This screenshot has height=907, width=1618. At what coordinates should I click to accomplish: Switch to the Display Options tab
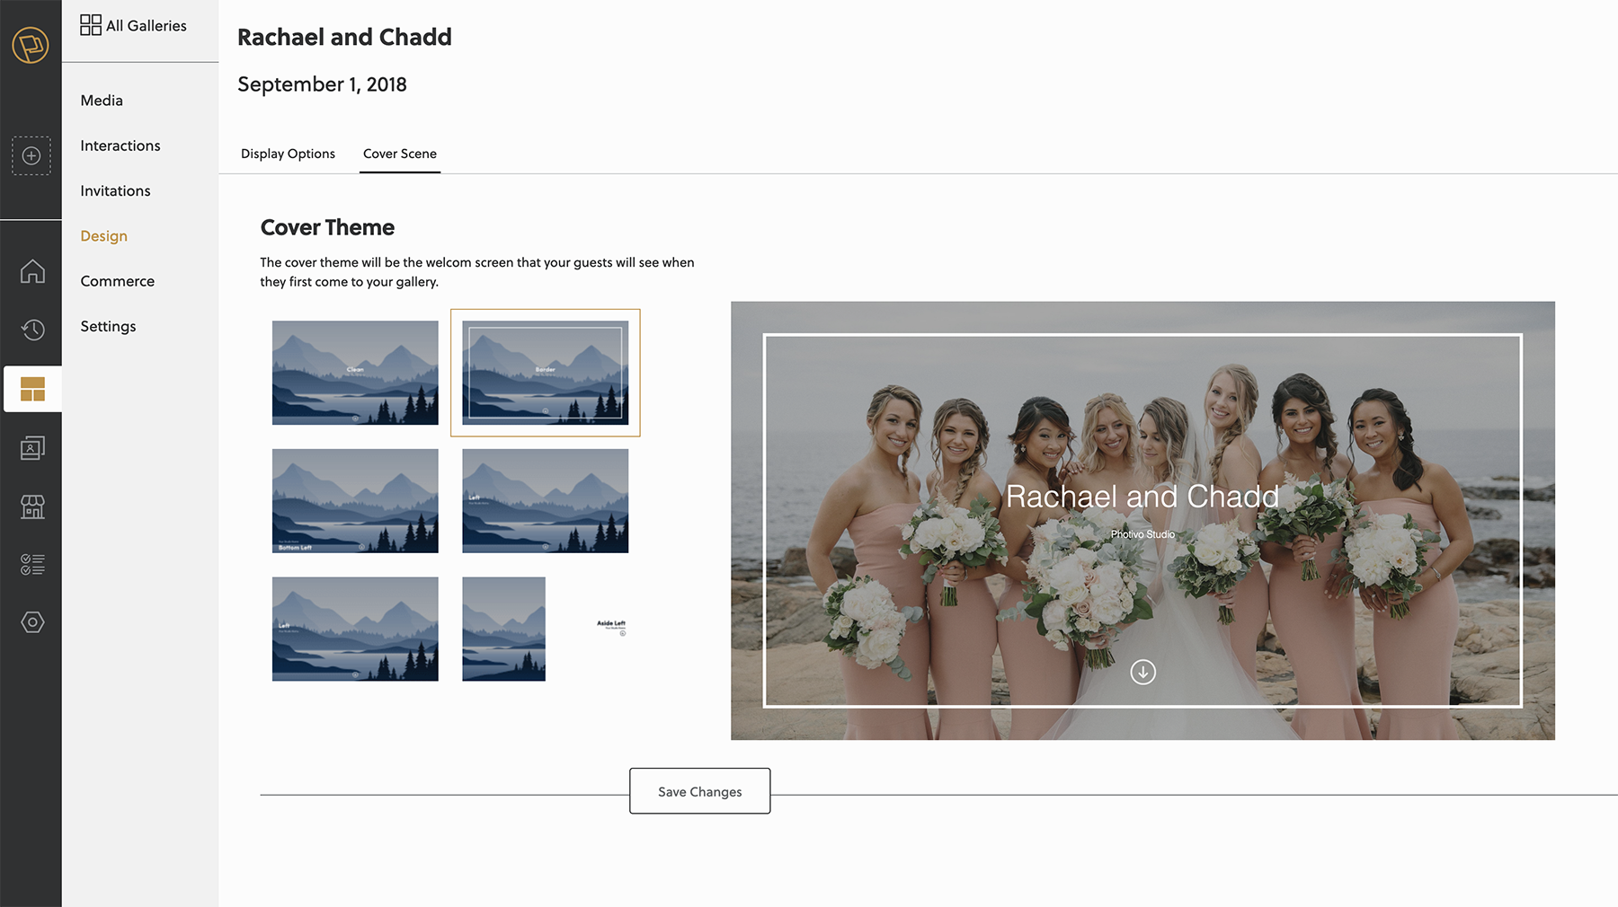pos(288,154)
